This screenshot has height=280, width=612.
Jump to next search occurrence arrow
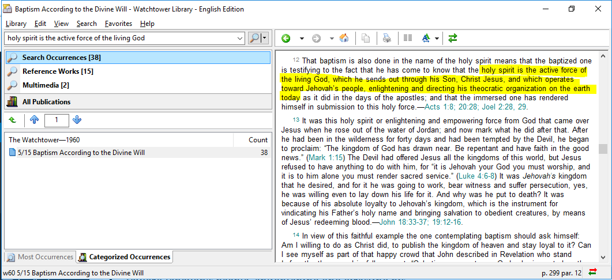tap(77, 120)
